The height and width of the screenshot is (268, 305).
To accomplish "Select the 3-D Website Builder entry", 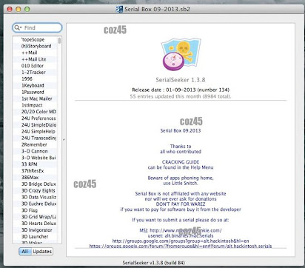I will [35, 158].
